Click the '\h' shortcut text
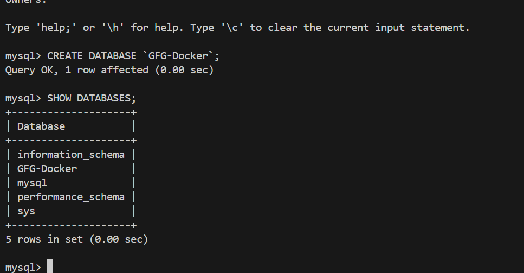This screenshot has height=273, width=524. click(x=112, y=28)
